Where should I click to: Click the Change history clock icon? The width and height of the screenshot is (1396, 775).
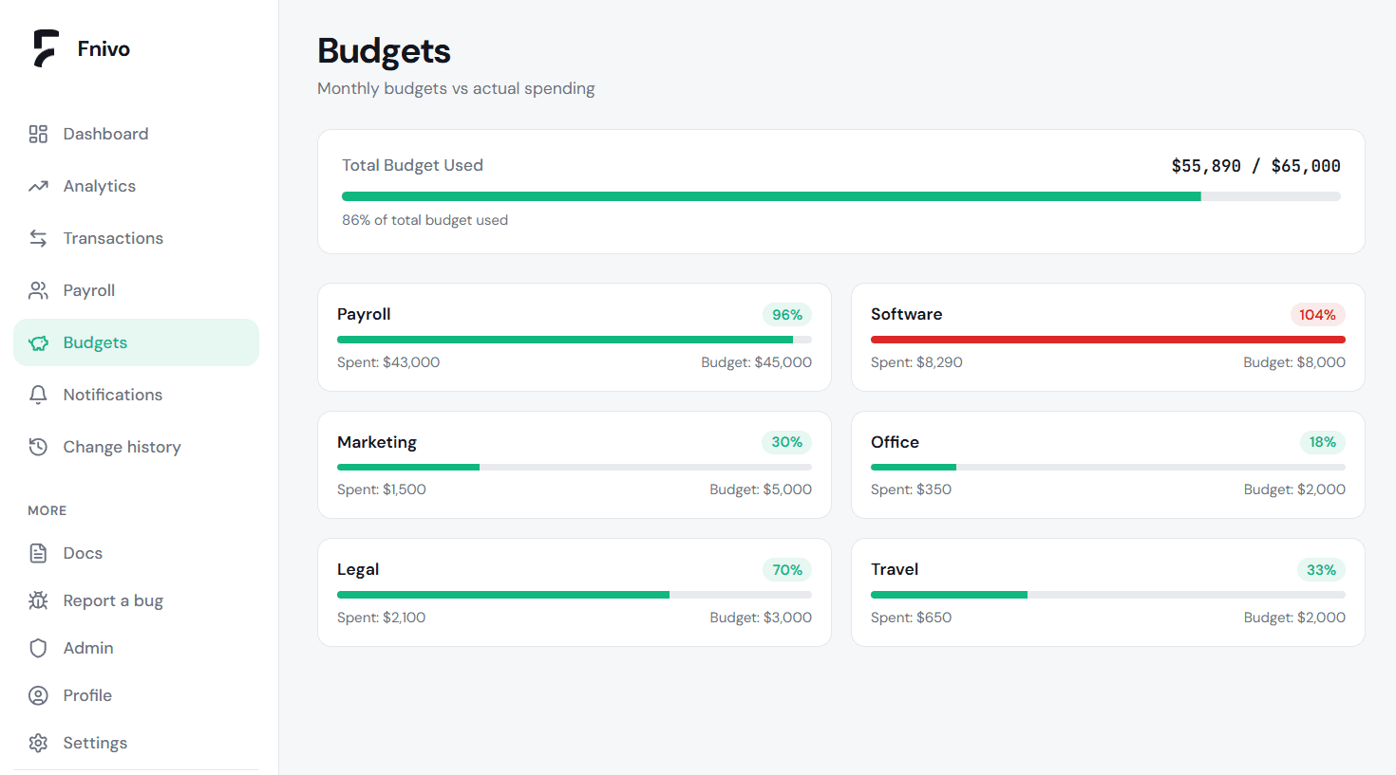[x=38, y=447]
